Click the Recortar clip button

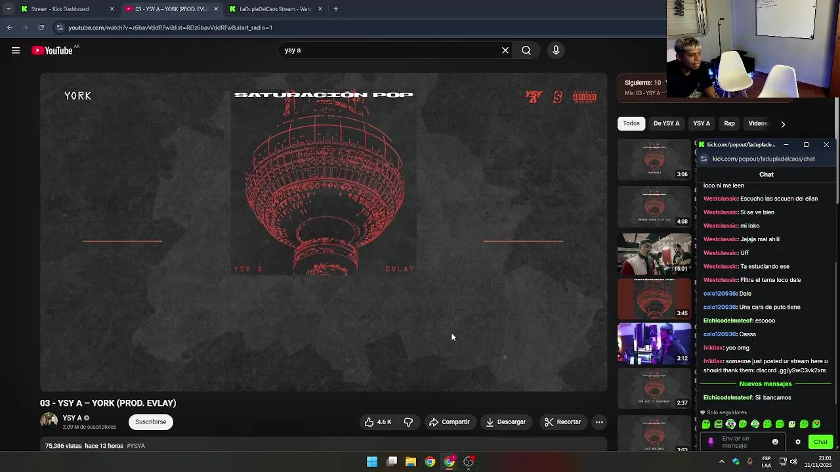coord(562,422)
